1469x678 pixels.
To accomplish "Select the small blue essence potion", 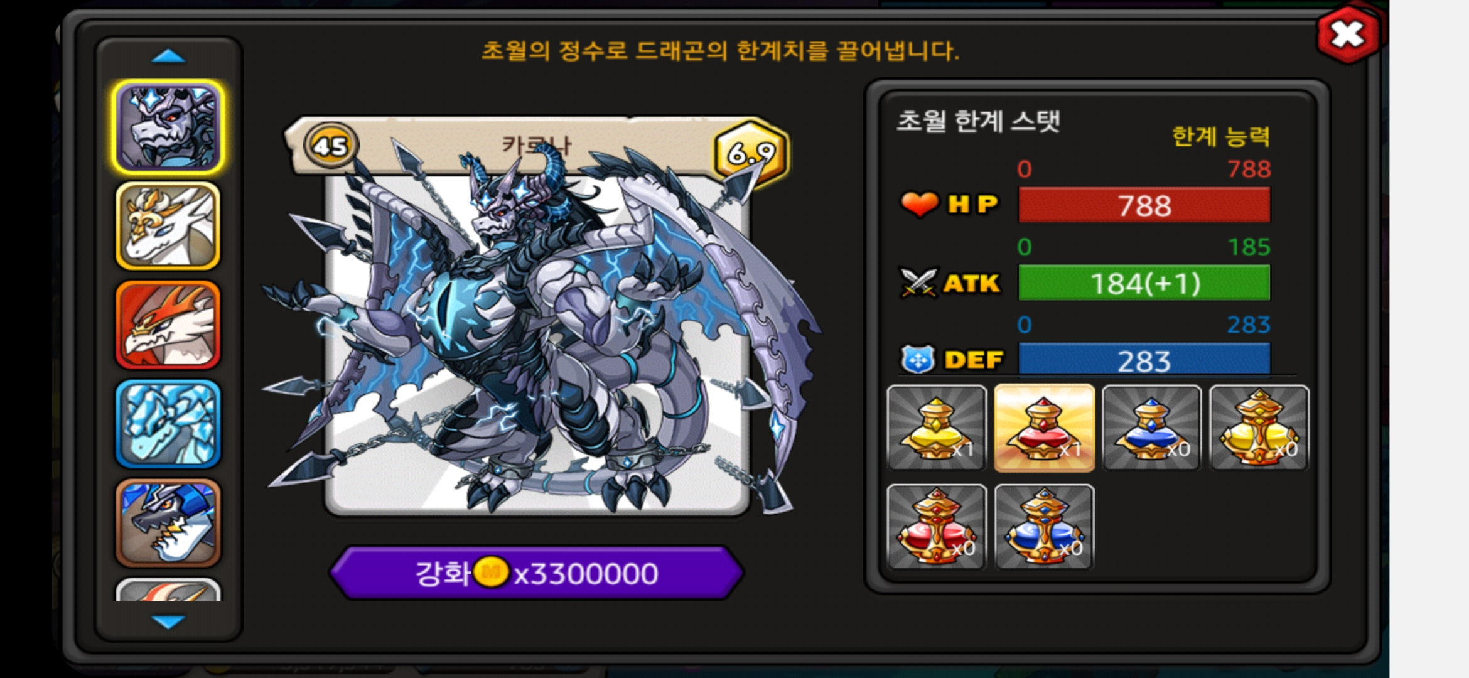I will pos(1151,428).
